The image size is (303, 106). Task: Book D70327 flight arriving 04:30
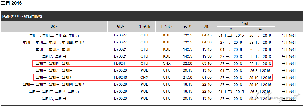coord(289,42)
